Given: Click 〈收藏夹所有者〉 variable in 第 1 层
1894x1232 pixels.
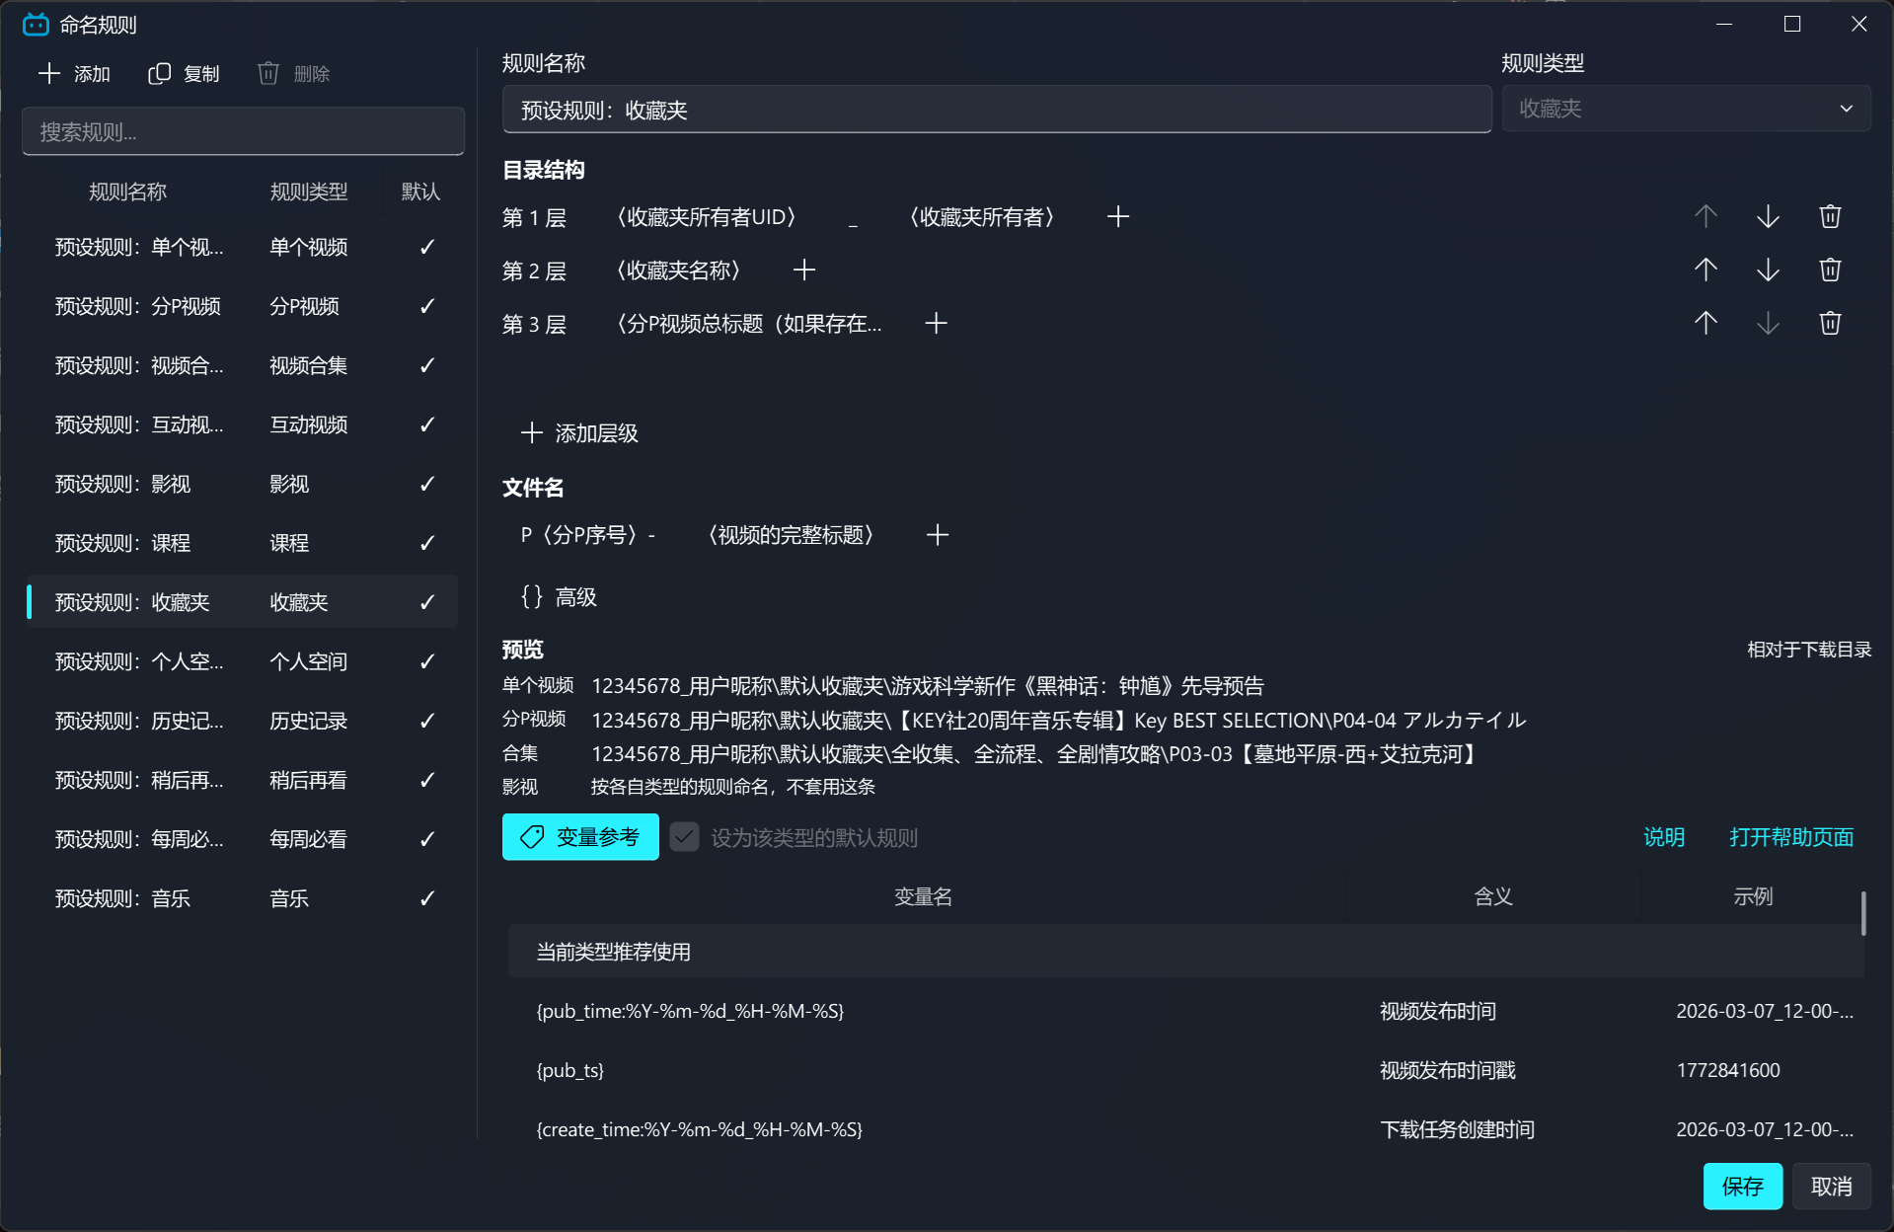Looking at the screenshot, I should (x=982, y=217).
